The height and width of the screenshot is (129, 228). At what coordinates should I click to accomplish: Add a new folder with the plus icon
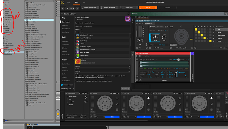[73, 60]
